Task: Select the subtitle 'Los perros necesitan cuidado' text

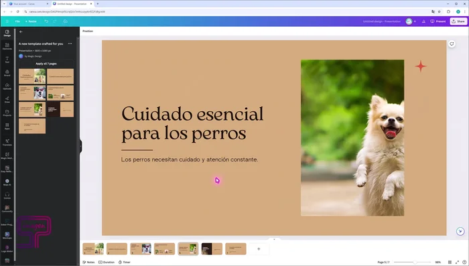Action: click(x=190, y=159)
